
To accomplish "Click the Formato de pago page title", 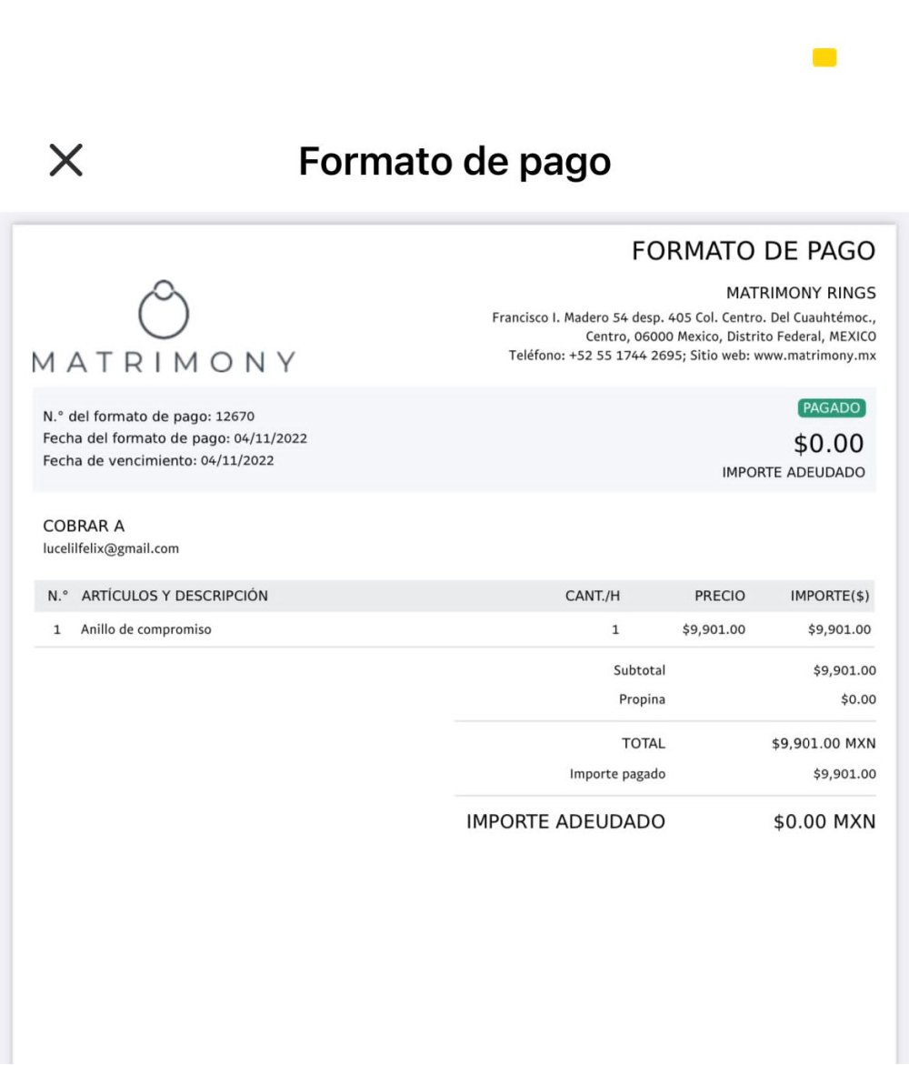I will coord(454,162).
